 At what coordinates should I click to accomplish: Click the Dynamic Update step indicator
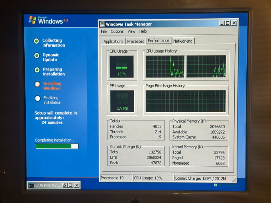pos(37,56)
